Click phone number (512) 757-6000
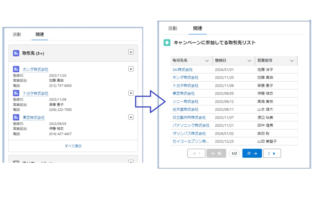The image size is (314, 209). [60, 86]
